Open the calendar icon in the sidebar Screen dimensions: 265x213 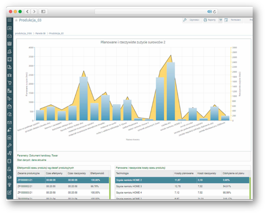pos(9,28)
